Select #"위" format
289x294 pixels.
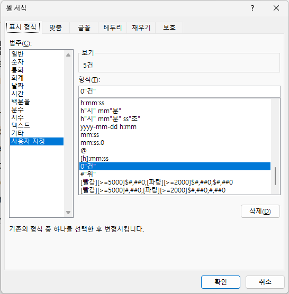tap(175, 174)
